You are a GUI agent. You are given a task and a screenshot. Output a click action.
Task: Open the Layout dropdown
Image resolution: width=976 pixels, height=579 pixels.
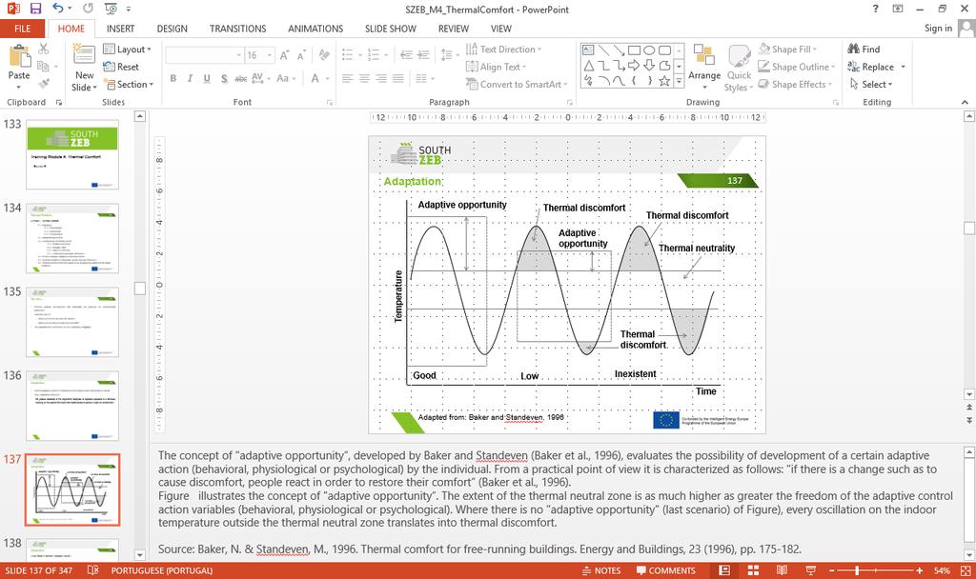(127, 50)
